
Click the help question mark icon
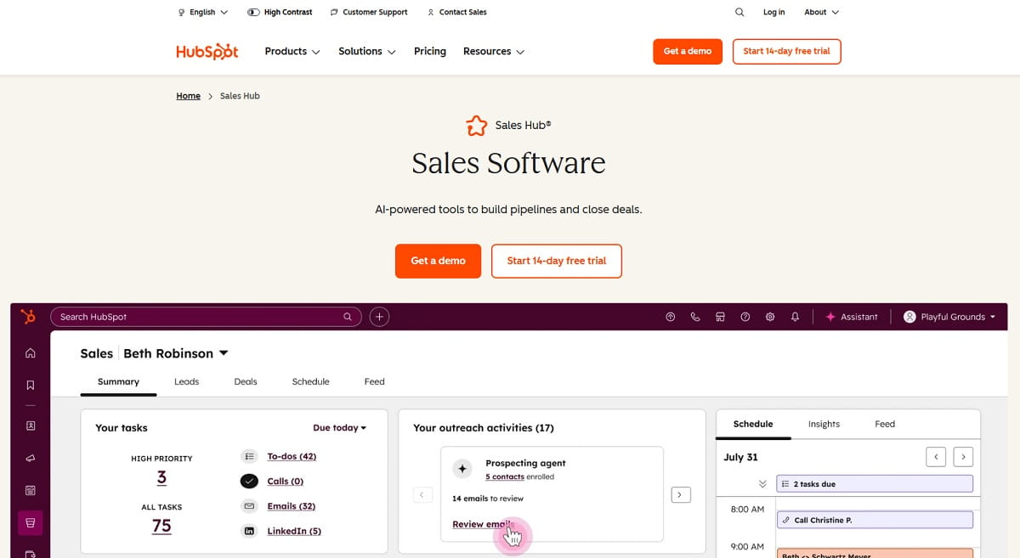pos(745,317)
